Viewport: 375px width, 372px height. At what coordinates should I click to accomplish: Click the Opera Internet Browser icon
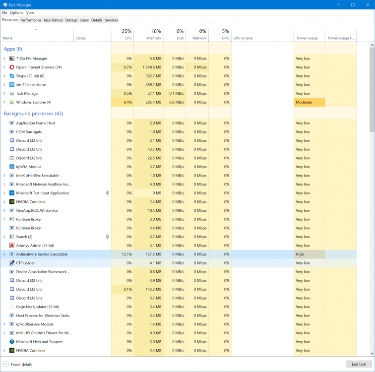[x=12, y=67]
